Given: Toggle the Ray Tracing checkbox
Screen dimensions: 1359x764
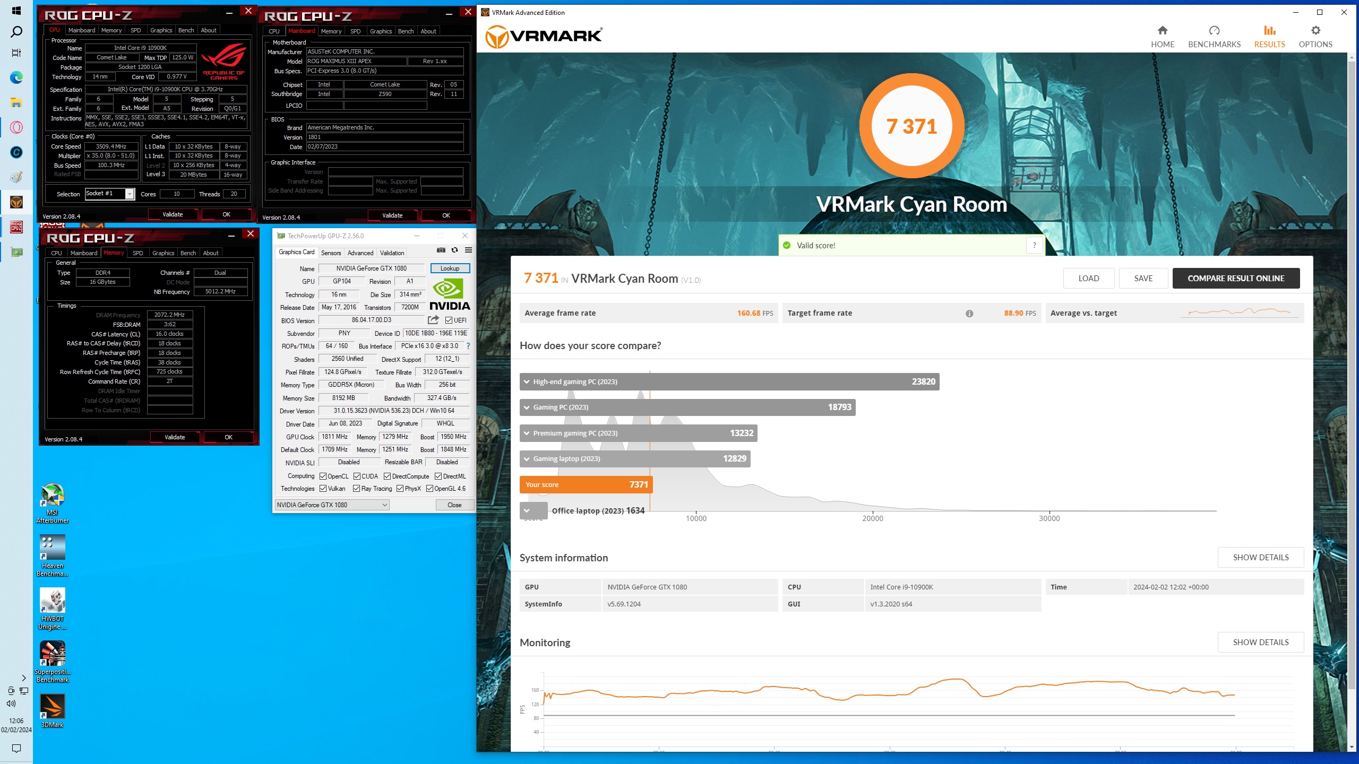Looking at the screenshot, I should [x=356, y=489].
